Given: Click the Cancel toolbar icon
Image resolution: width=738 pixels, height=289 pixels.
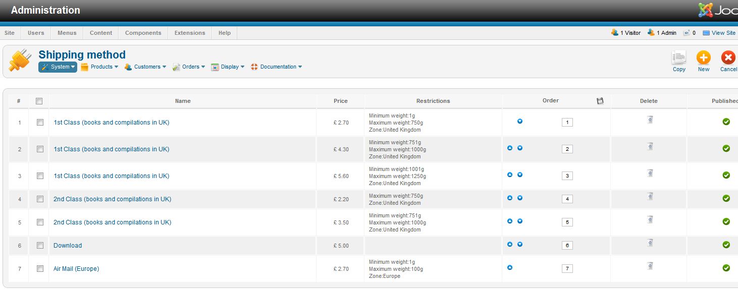Looking at the screenshot, I should point(728,57).
